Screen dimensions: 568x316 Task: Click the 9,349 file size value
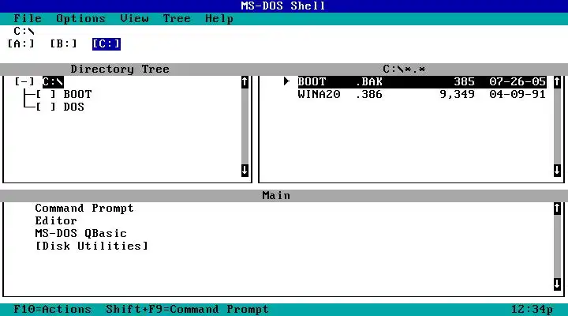coord(457,94)
